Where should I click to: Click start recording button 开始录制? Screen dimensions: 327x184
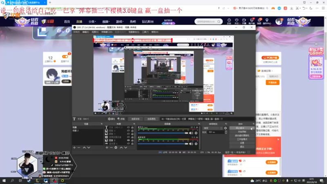(242, 132)
